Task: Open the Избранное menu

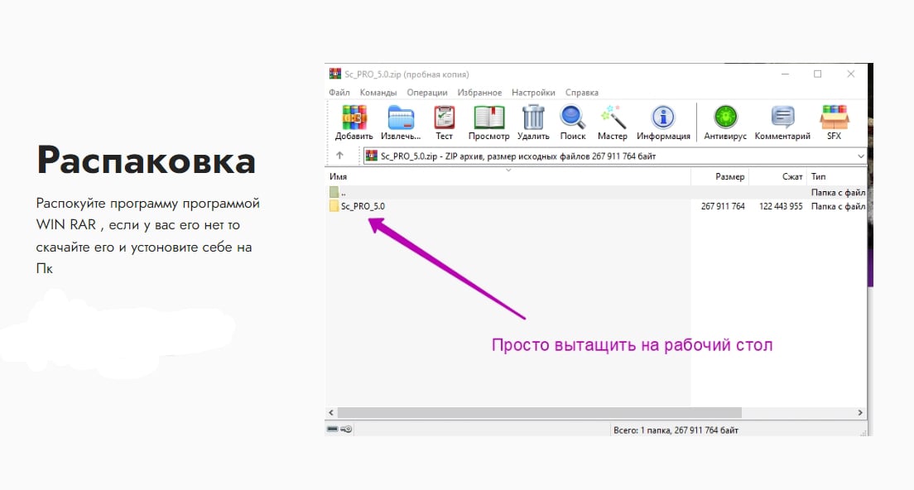Action: point(479,93)
